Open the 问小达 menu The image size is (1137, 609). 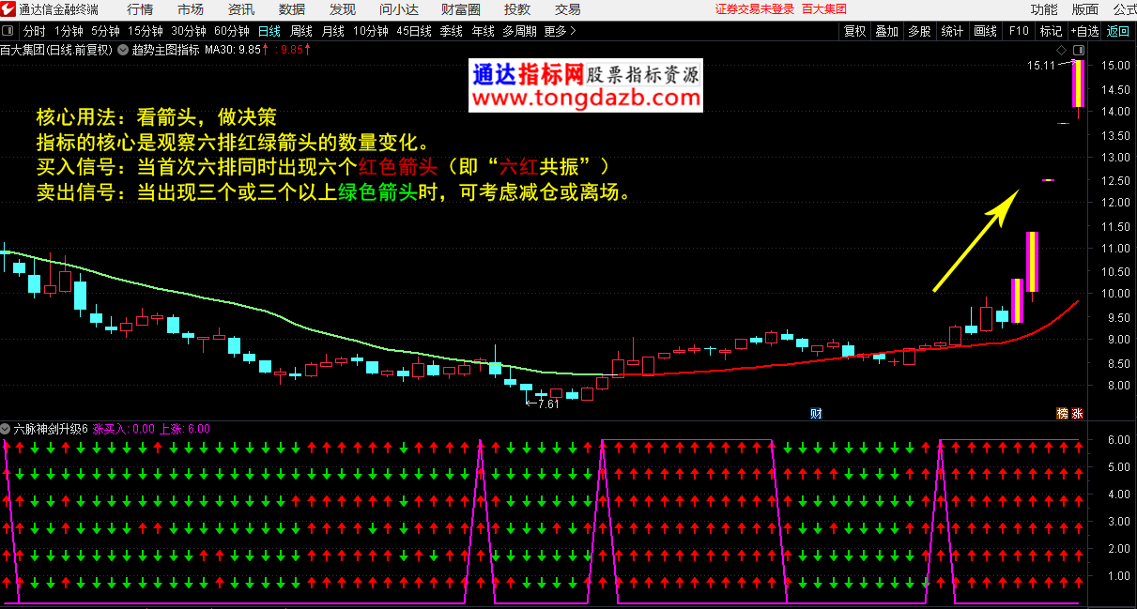(x=399, y=9)
